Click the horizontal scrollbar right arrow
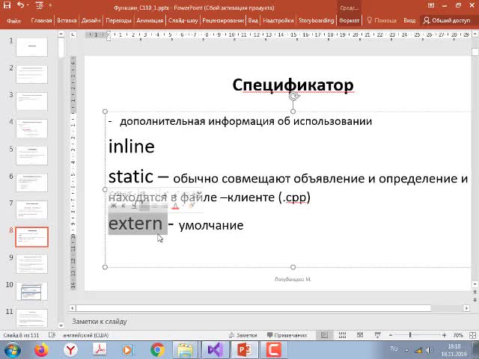Screen dimensions: 479x359 (466, 308)
